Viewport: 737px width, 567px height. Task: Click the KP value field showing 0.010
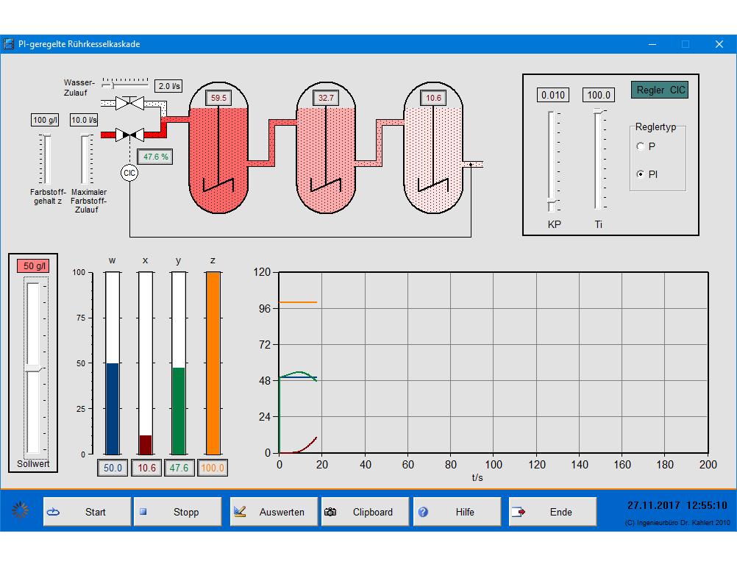[x=553, y=95]
